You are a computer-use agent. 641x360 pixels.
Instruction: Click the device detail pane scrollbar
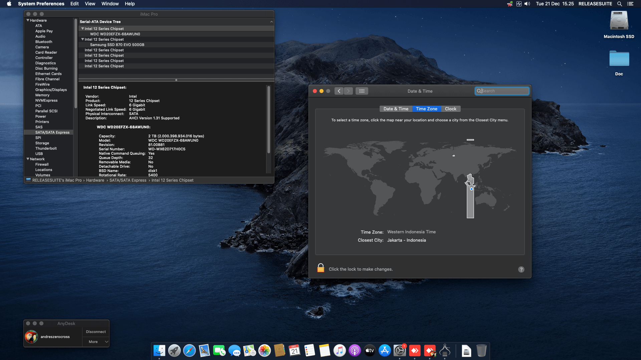tap(268, 120)
